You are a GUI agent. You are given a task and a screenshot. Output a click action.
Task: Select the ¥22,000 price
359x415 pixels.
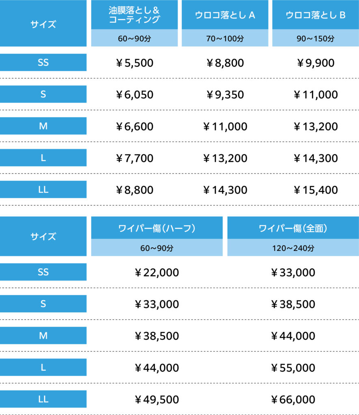[x=157, y=273]
